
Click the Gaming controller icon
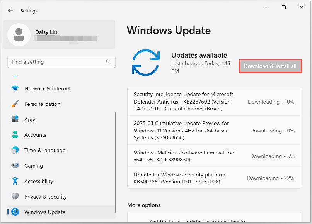pyautogui.click(x=15, y=166)
